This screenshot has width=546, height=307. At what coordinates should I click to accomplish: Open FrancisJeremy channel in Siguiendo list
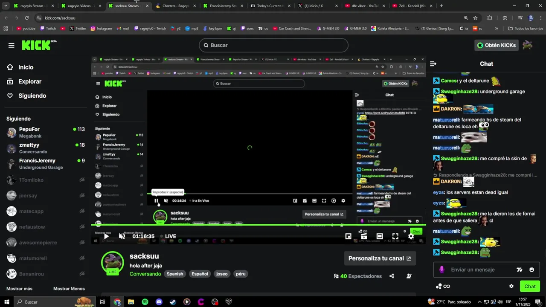click(x=45, y=164)
